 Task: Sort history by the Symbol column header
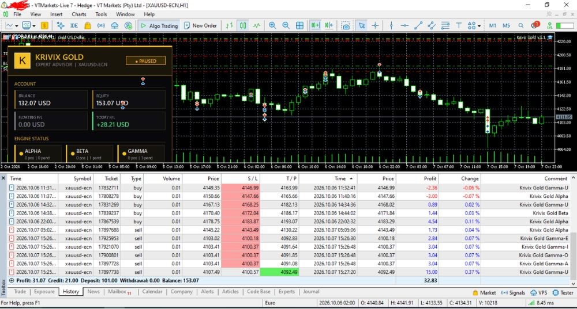[x=76, y=179]
